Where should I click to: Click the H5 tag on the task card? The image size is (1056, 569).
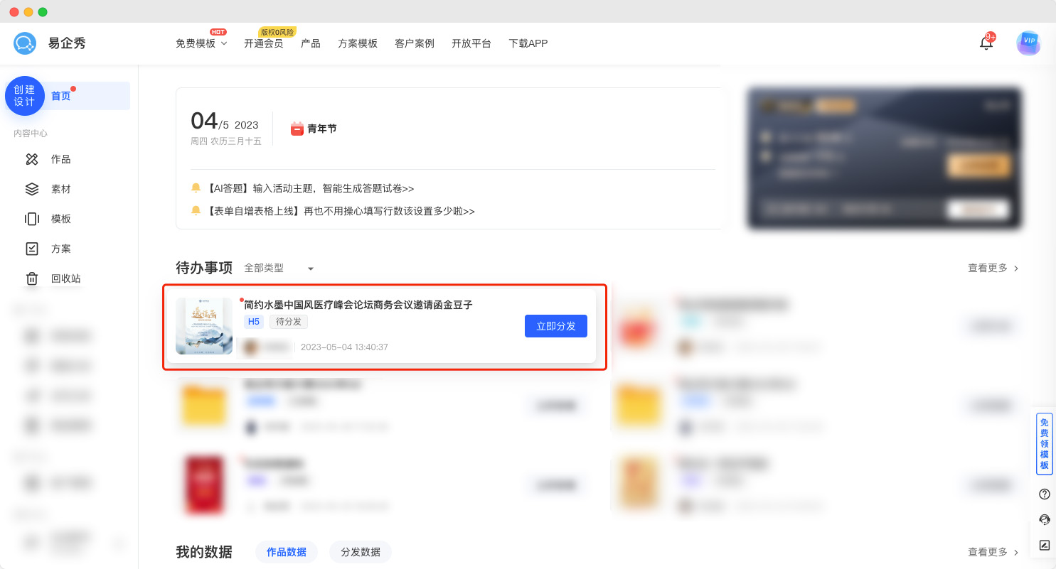pyautogui.click(x=254, y=322)
